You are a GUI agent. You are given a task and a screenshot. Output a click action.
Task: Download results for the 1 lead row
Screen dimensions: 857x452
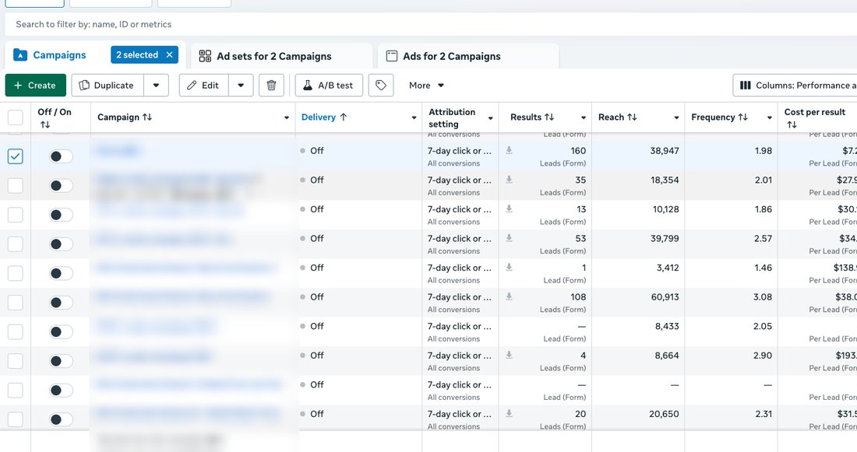(509, 267)
